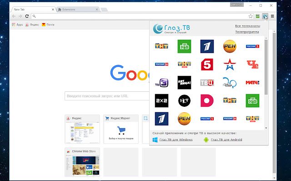Open the Че channel logo
291x181 pixels.
coord(252,64)
